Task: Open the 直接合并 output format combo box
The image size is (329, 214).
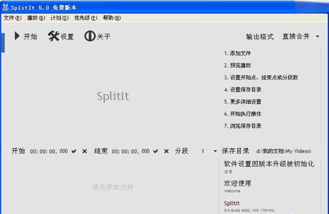Action: [x=300, y=37]
